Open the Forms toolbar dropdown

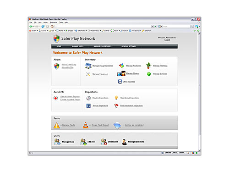60,31
